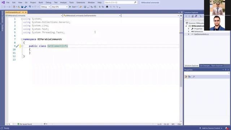Click the green Start debugging play icon
The width and height of the screenshot is (231, 130).
coord(70,7)
